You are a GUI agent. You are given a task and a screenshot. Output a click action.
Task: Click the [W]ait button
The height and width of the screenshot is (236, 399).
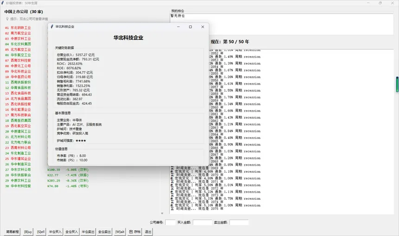click(x=120, y=232)
